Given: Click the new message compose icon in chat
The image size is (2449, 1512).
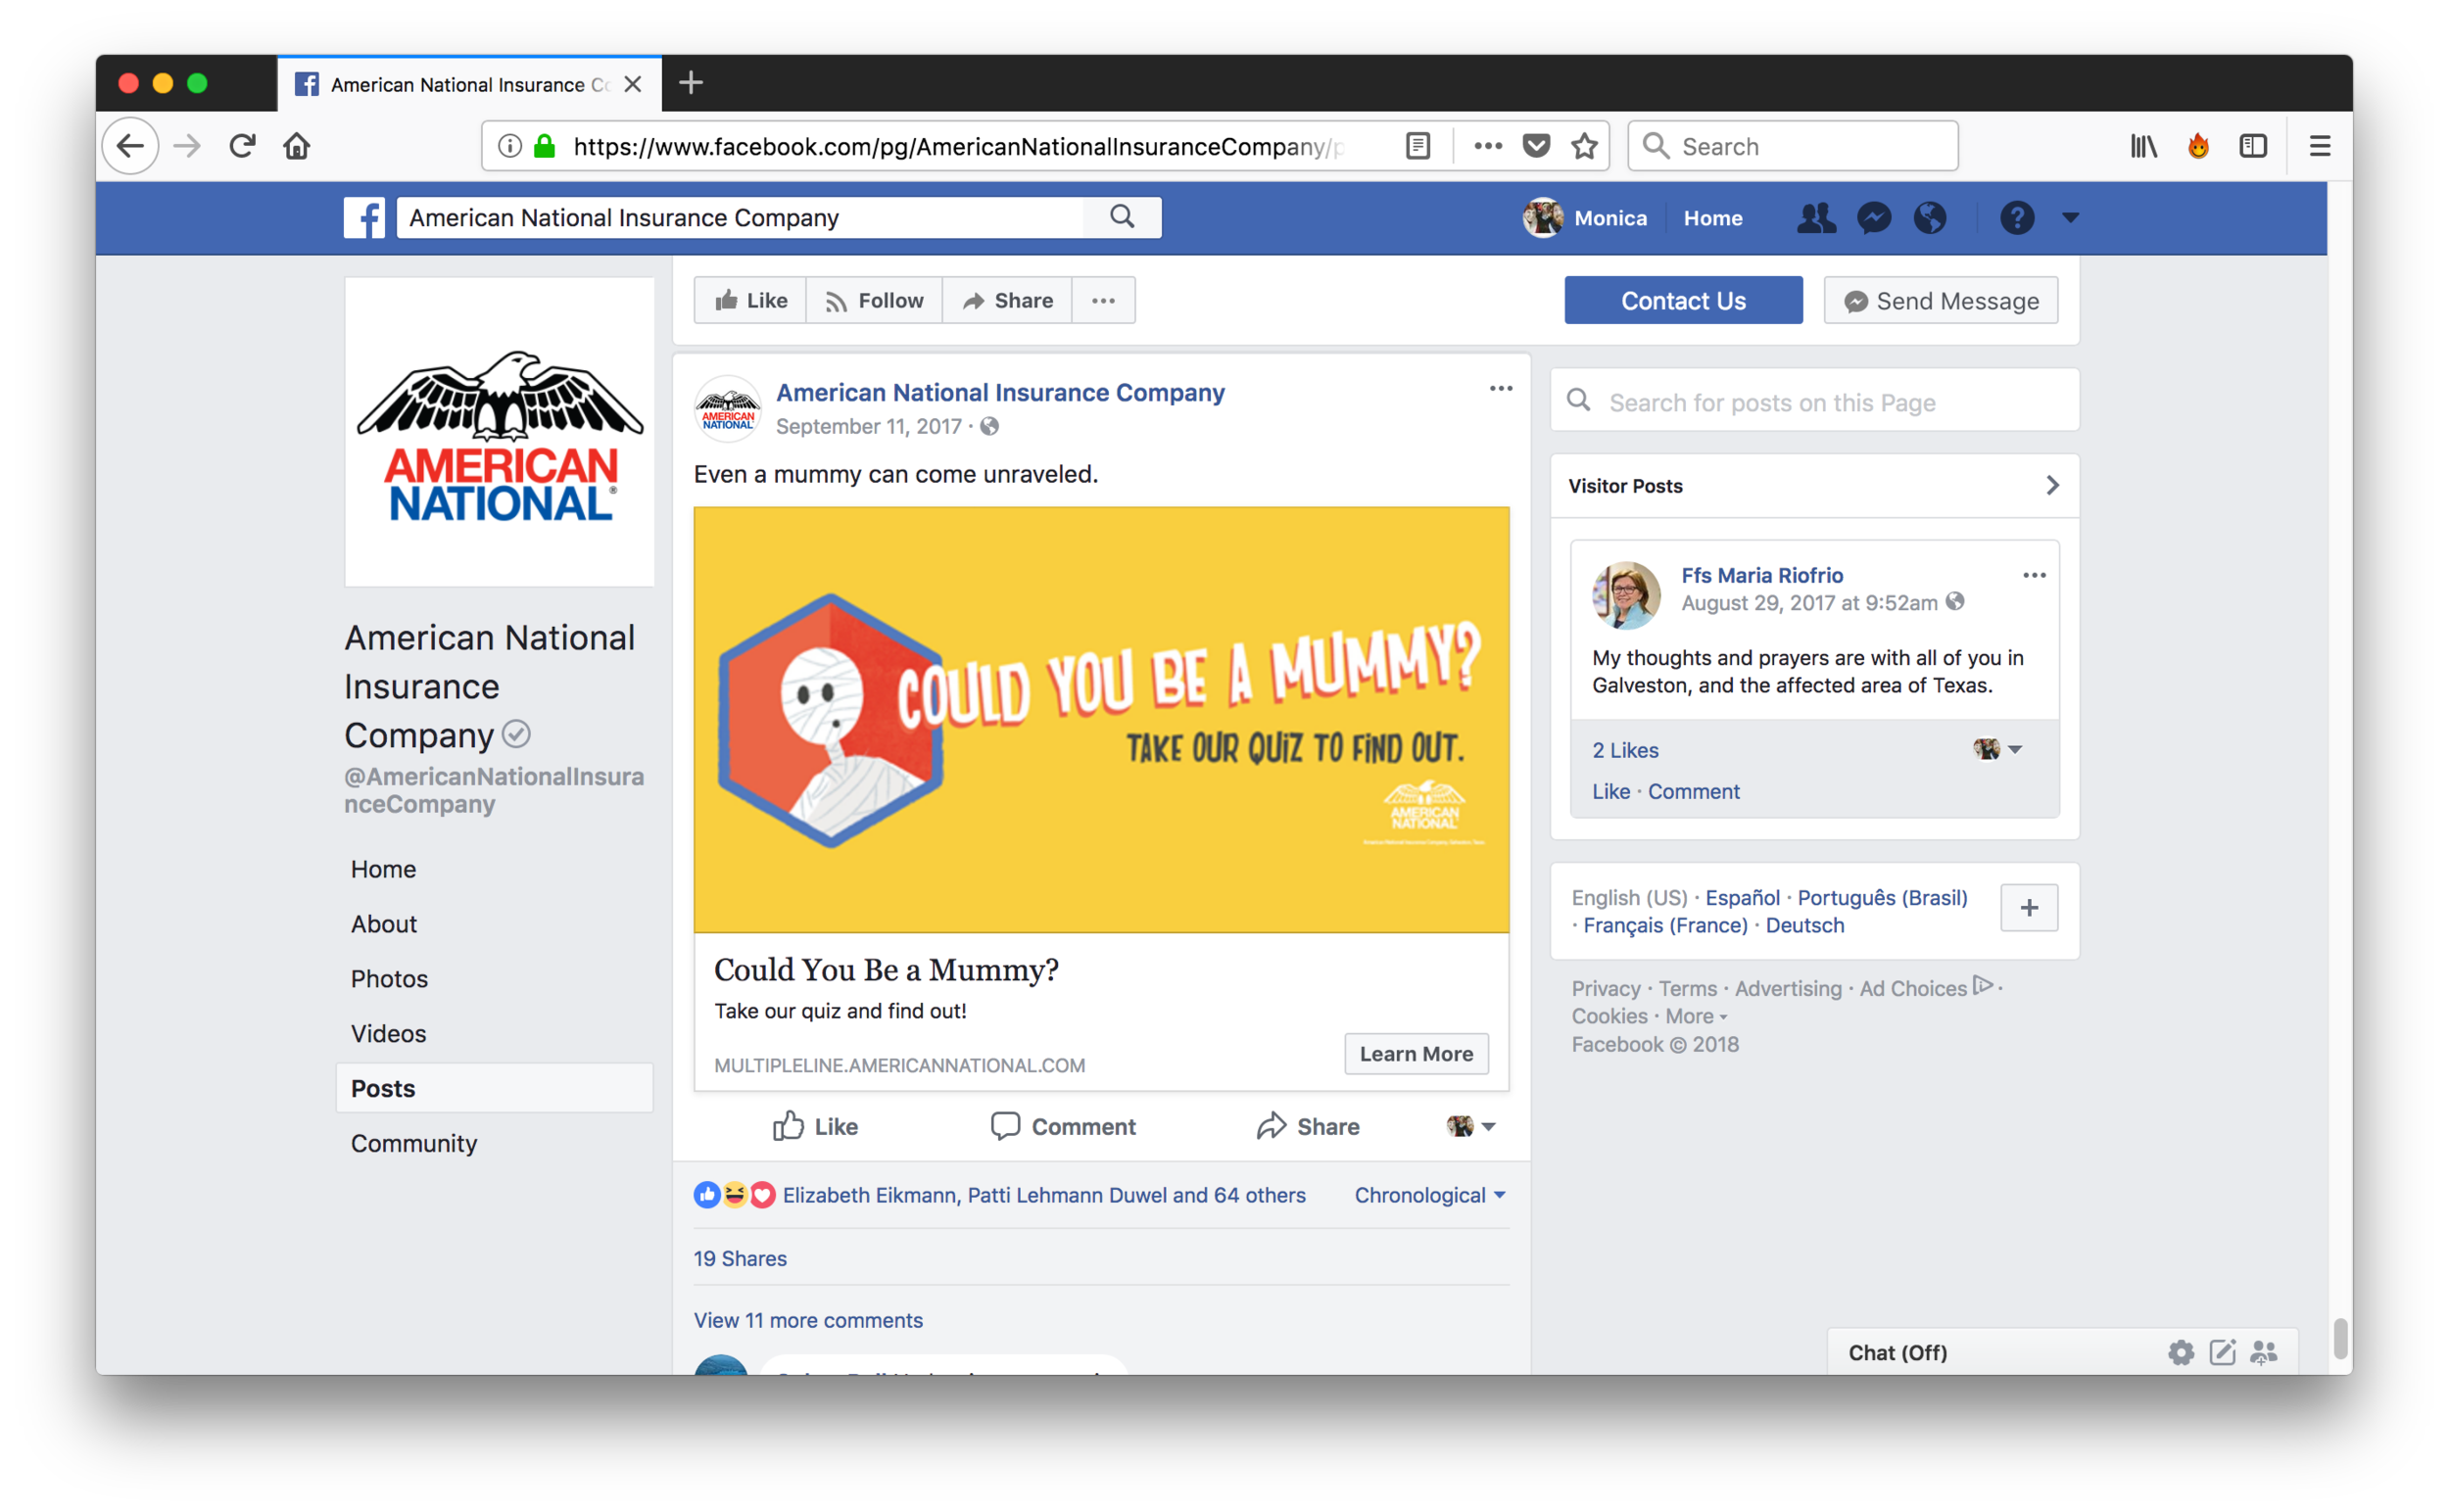Looking at the screenshot, I should coord(2222,1353).
